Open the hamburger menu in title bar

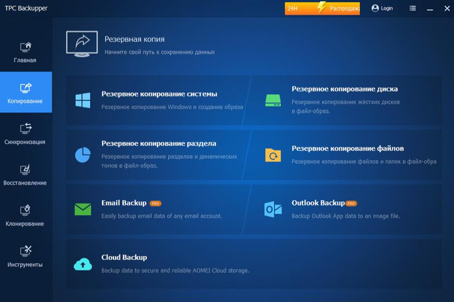pos(413,8)
